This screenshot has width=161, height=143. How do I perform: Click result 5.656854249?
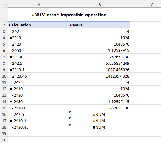click(100, 63)
